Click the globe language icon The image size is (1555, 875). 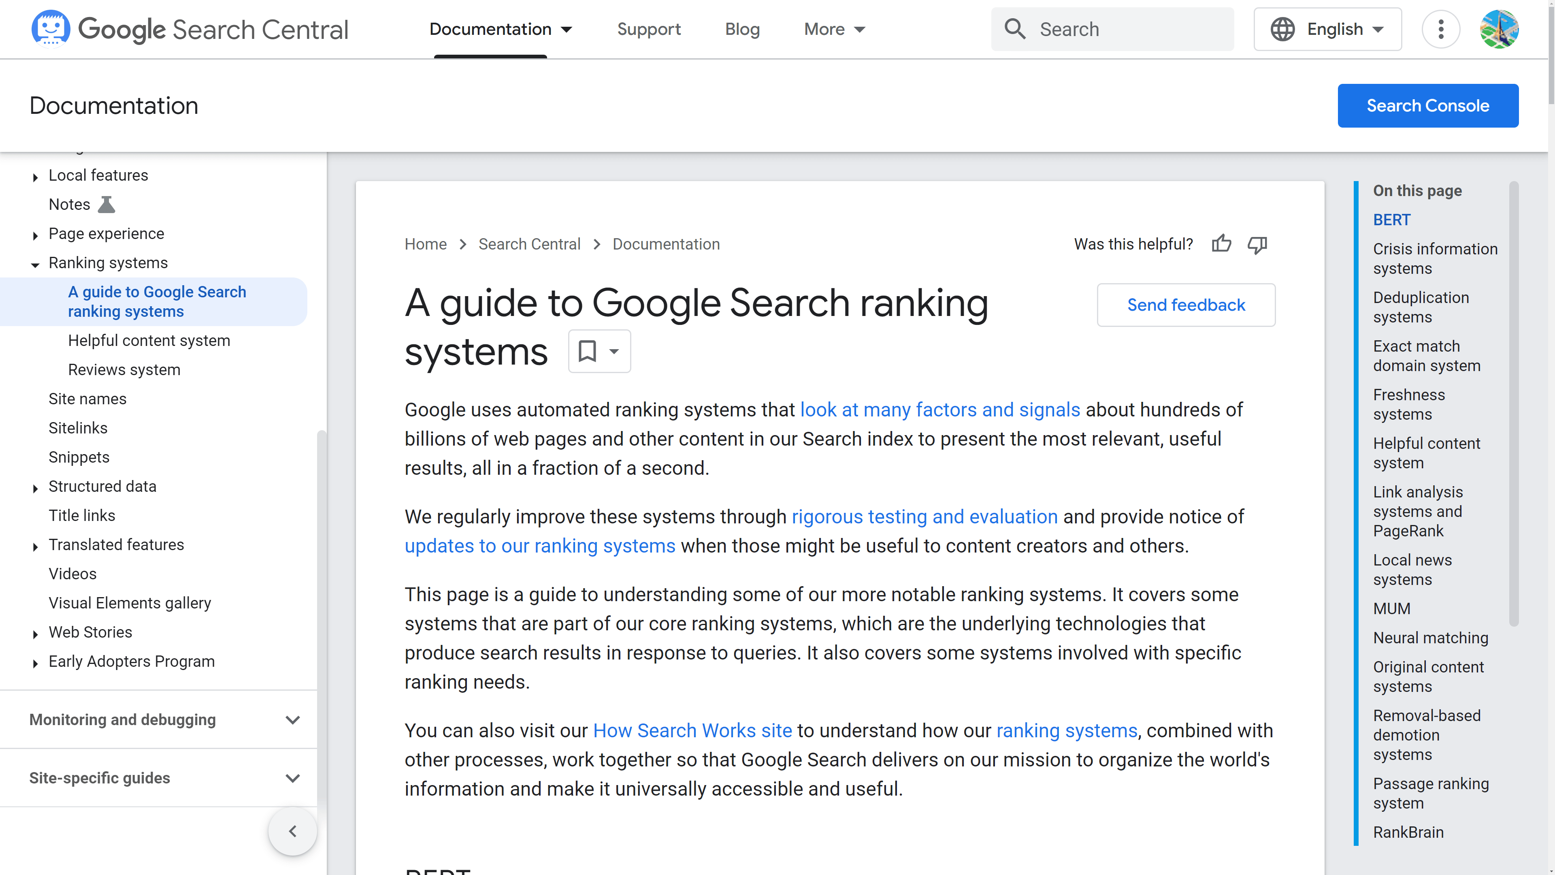coord(1282,29)
